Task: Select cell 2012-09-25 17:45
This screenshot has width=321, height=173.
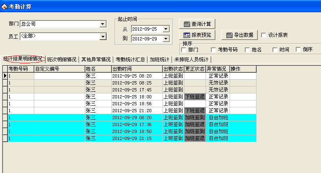Action: pyautogui.click(x=137, y=90)
